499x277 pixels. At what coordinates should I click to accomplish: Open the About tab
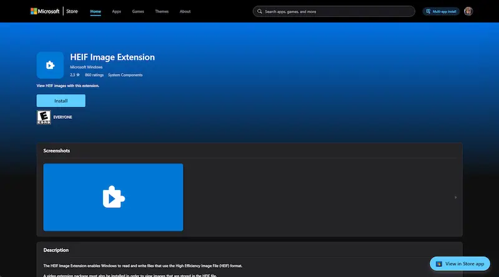[x=185, y=11]
